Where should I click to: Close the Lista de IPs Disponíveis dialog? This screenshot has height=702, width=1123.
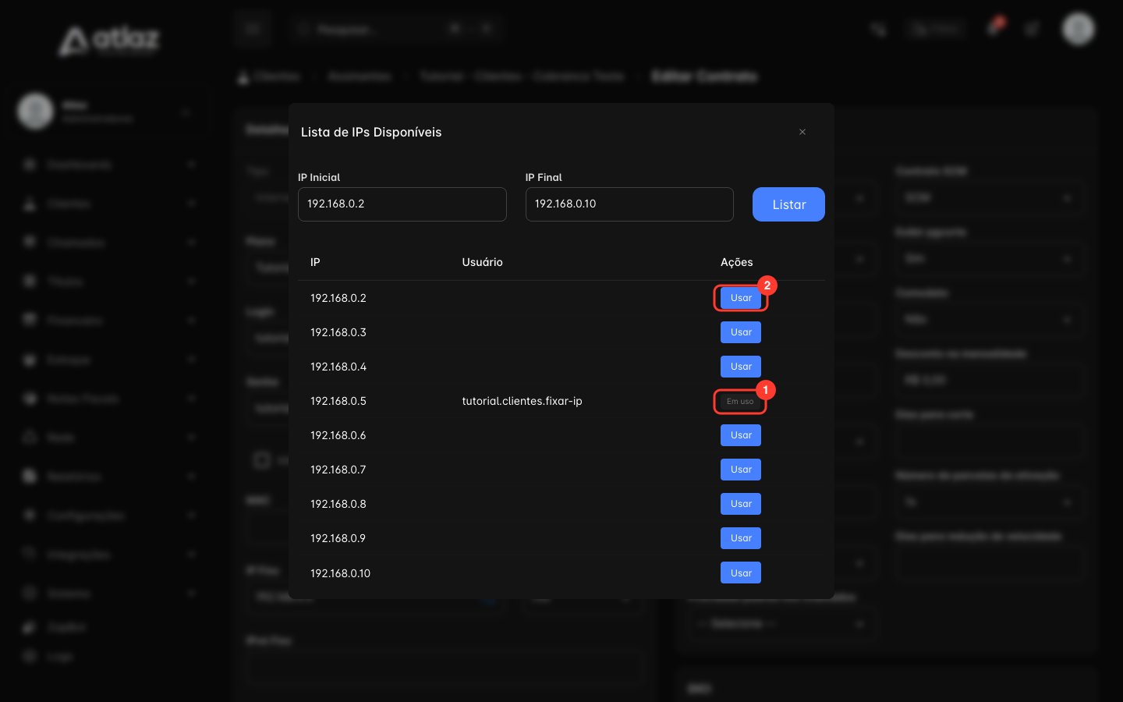coord(802,132)
